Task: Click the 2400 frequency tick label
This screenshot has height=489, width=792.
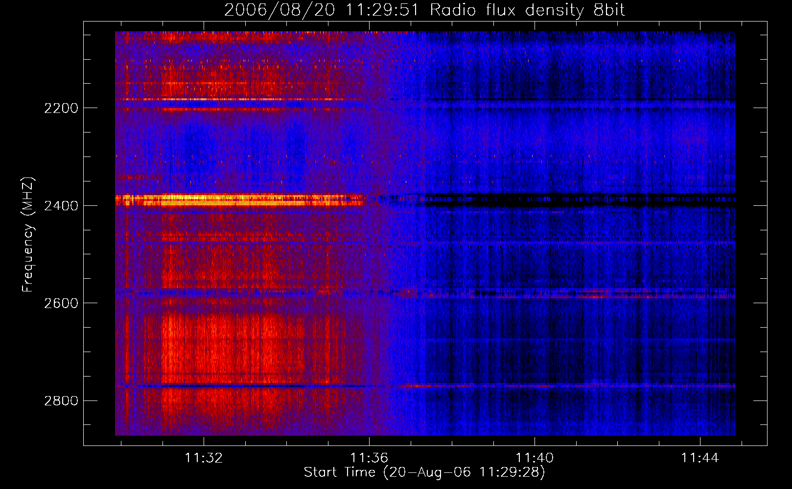Action: (x=61, y=206)
